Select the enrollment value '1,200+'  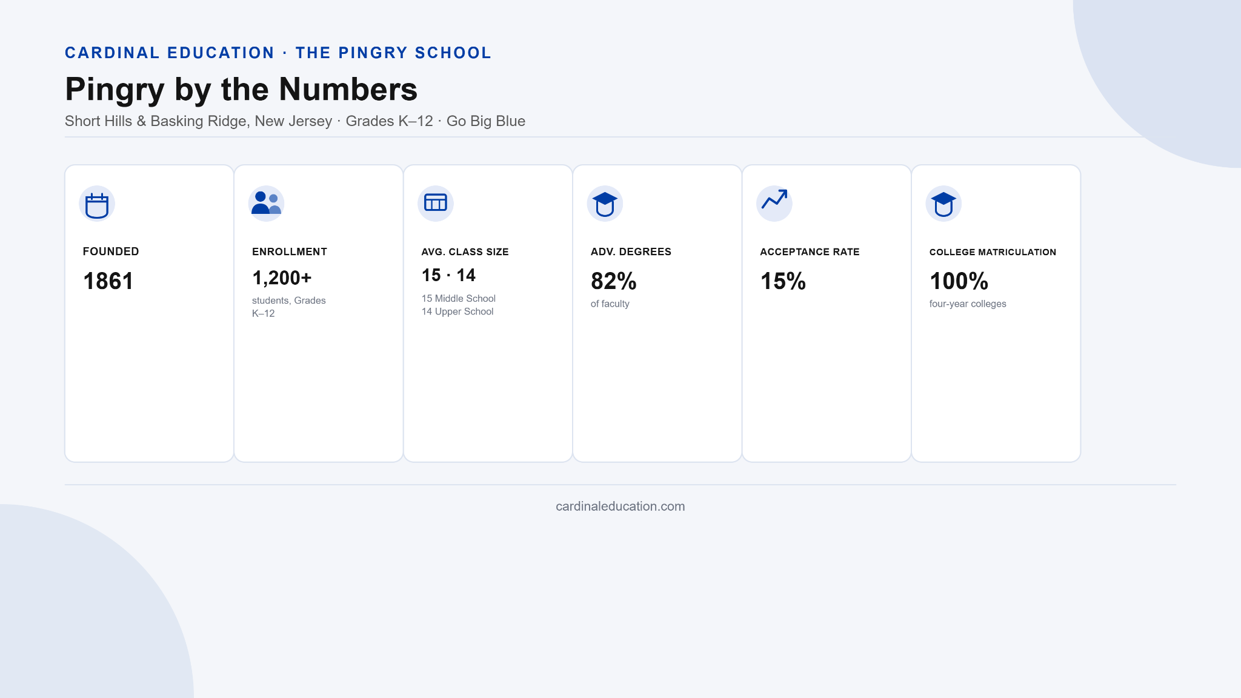[x=282, y=278]
